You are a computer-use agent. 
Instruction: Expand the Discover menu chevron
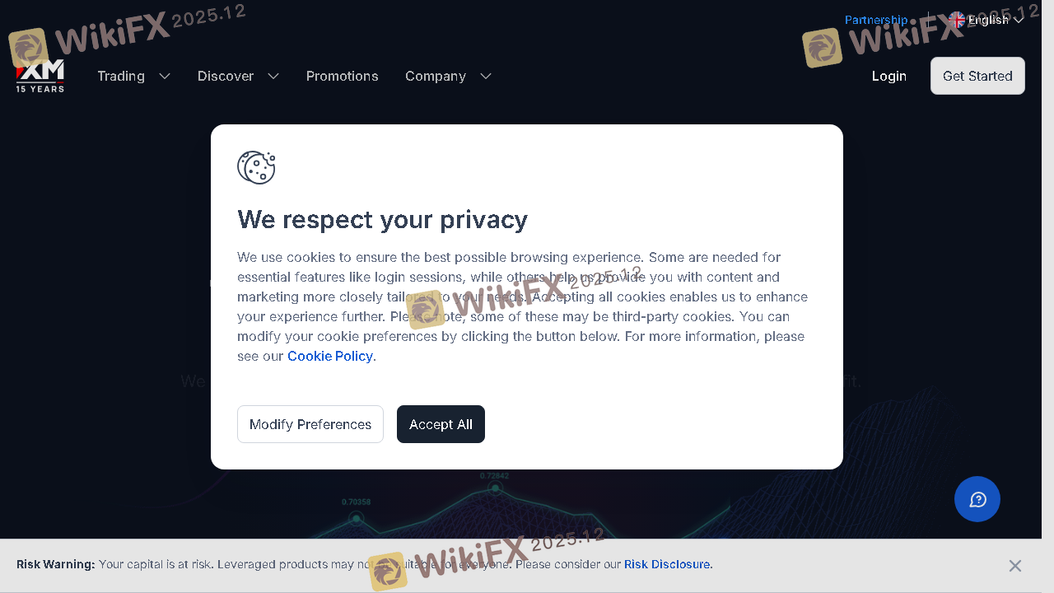tap(273, 76)
